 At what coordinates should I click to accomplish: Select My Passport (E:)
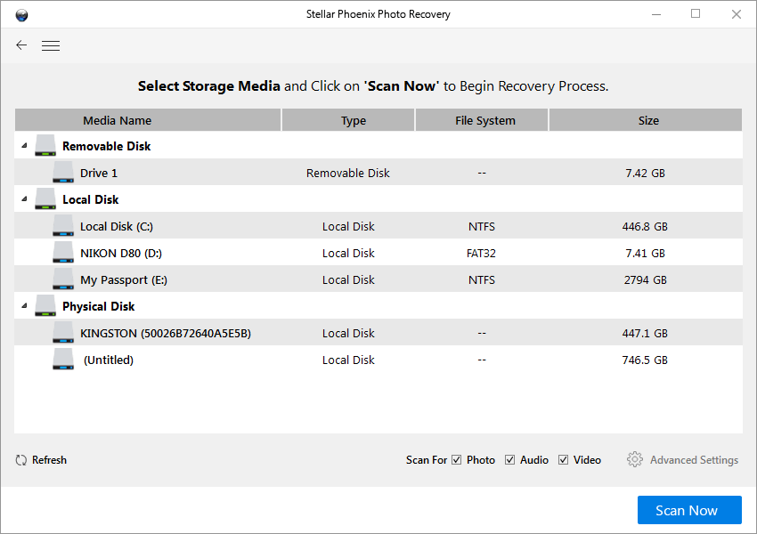click(x=378, y=279)
